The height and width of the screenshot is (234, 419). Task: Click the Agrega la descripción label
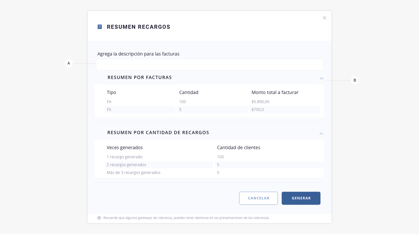tap(138, 54)
